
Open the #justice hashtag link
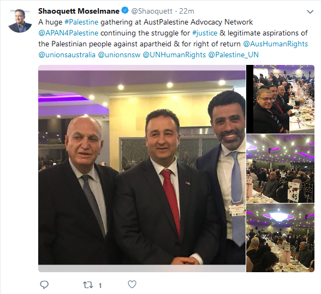click(x=205, y=33)
